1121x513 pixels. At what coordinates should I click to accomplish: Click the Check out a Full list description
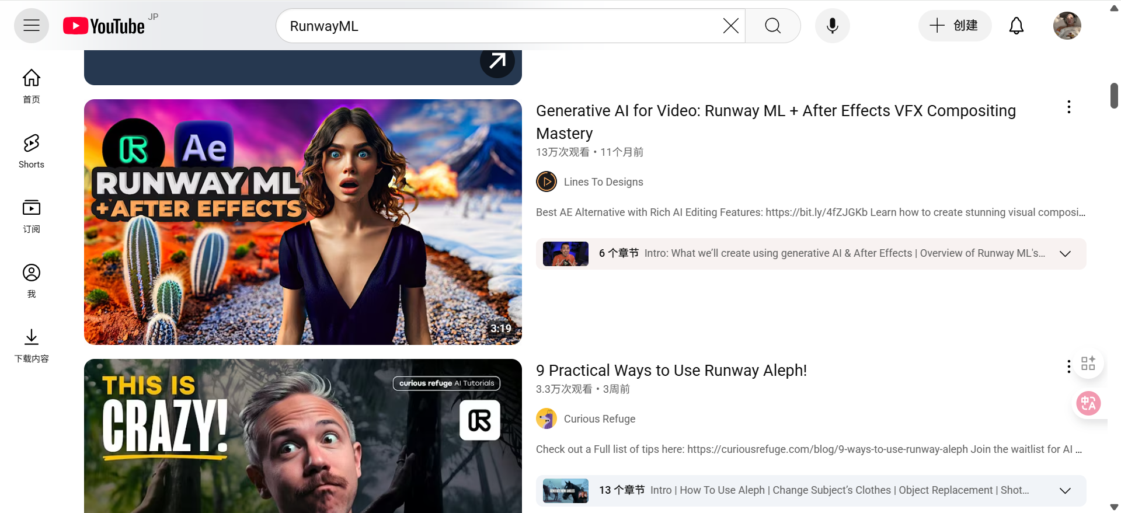click(x=809, y=449)
